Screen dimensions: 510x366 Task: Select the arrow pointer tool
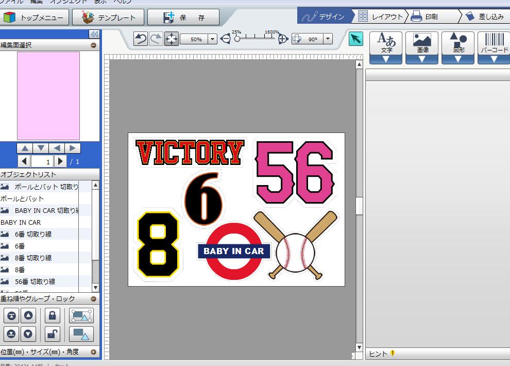(x=355, y=39)
